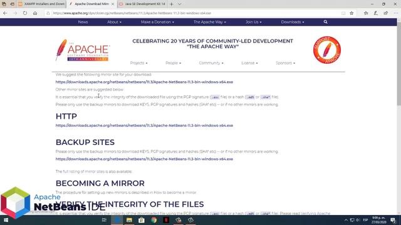This screenshot has width=401, height=225.
Task: Select the Apache Download Mirrors tab
Action: (90, 4)
